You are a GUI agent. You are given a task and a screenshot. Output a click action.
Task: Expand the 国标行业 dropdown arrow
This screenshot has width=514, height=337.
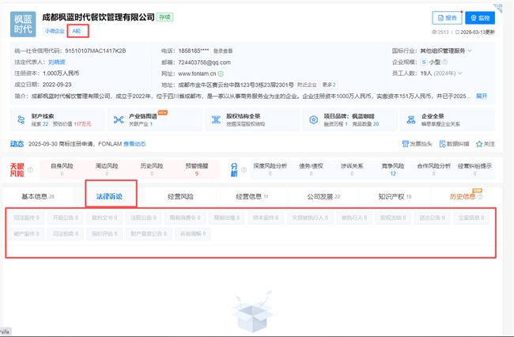click(x=470, y=51)
